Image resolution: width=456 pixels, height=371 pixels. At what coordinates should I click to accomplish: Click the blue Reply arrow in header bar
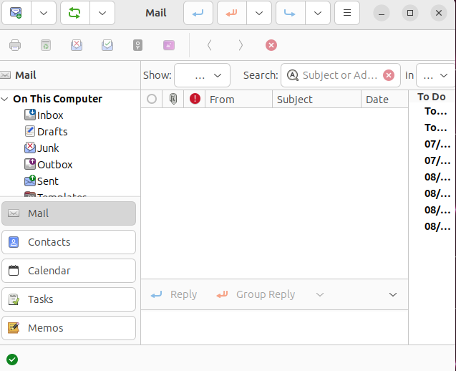click(x=198, y=13)
